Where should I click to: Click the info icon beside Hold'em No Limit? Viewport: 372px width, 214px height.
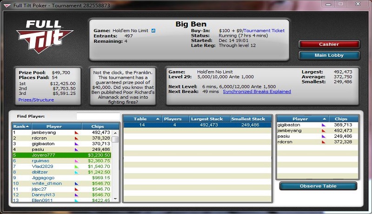(153, 31)
